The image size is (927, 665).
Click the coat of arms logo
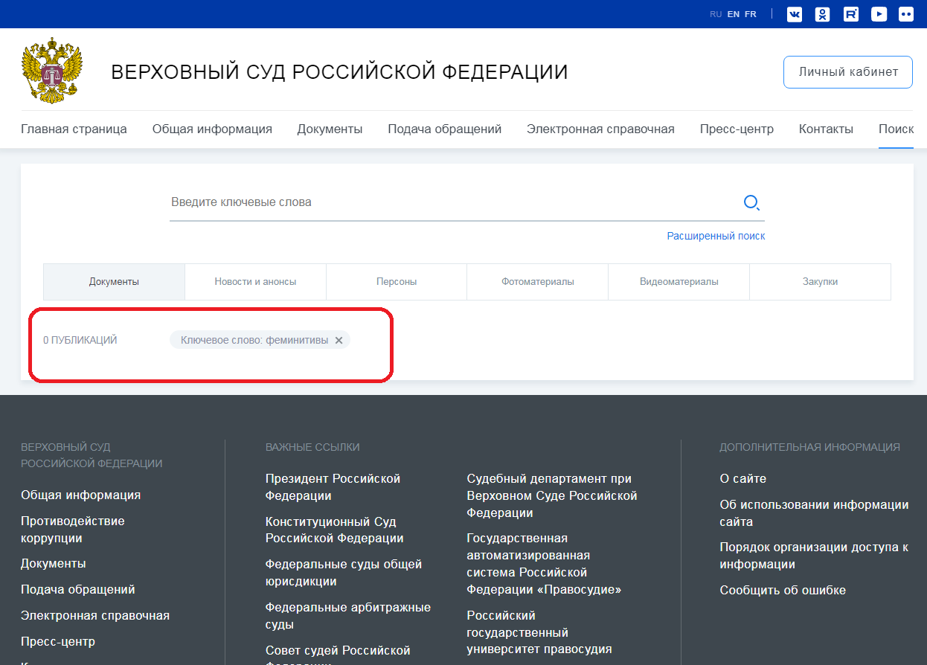click(52, 71)
